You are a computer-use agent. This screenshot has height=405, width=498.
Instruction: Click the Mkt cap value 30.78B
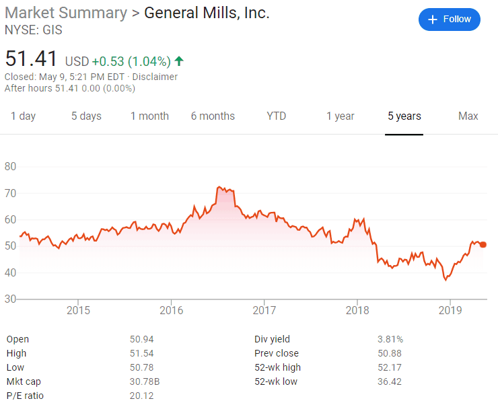[145, 381]
